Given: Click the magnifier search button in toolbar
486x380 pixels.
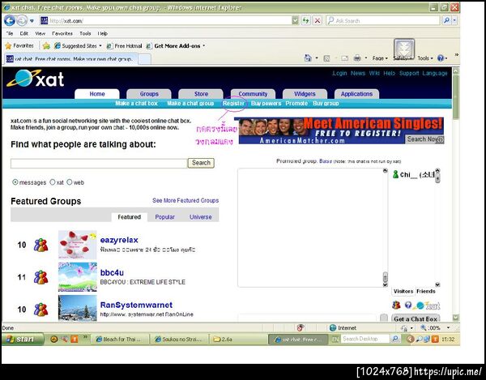Looking at the screenshot, I should [446, 21].
